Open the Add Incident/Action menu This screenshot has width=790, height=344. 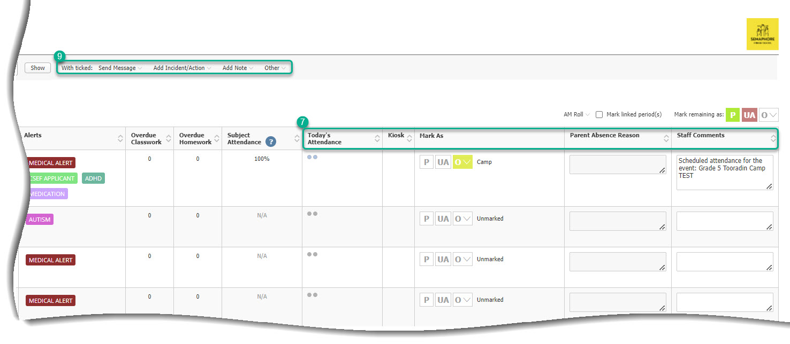pyautogui.click(x=180, y=68)
